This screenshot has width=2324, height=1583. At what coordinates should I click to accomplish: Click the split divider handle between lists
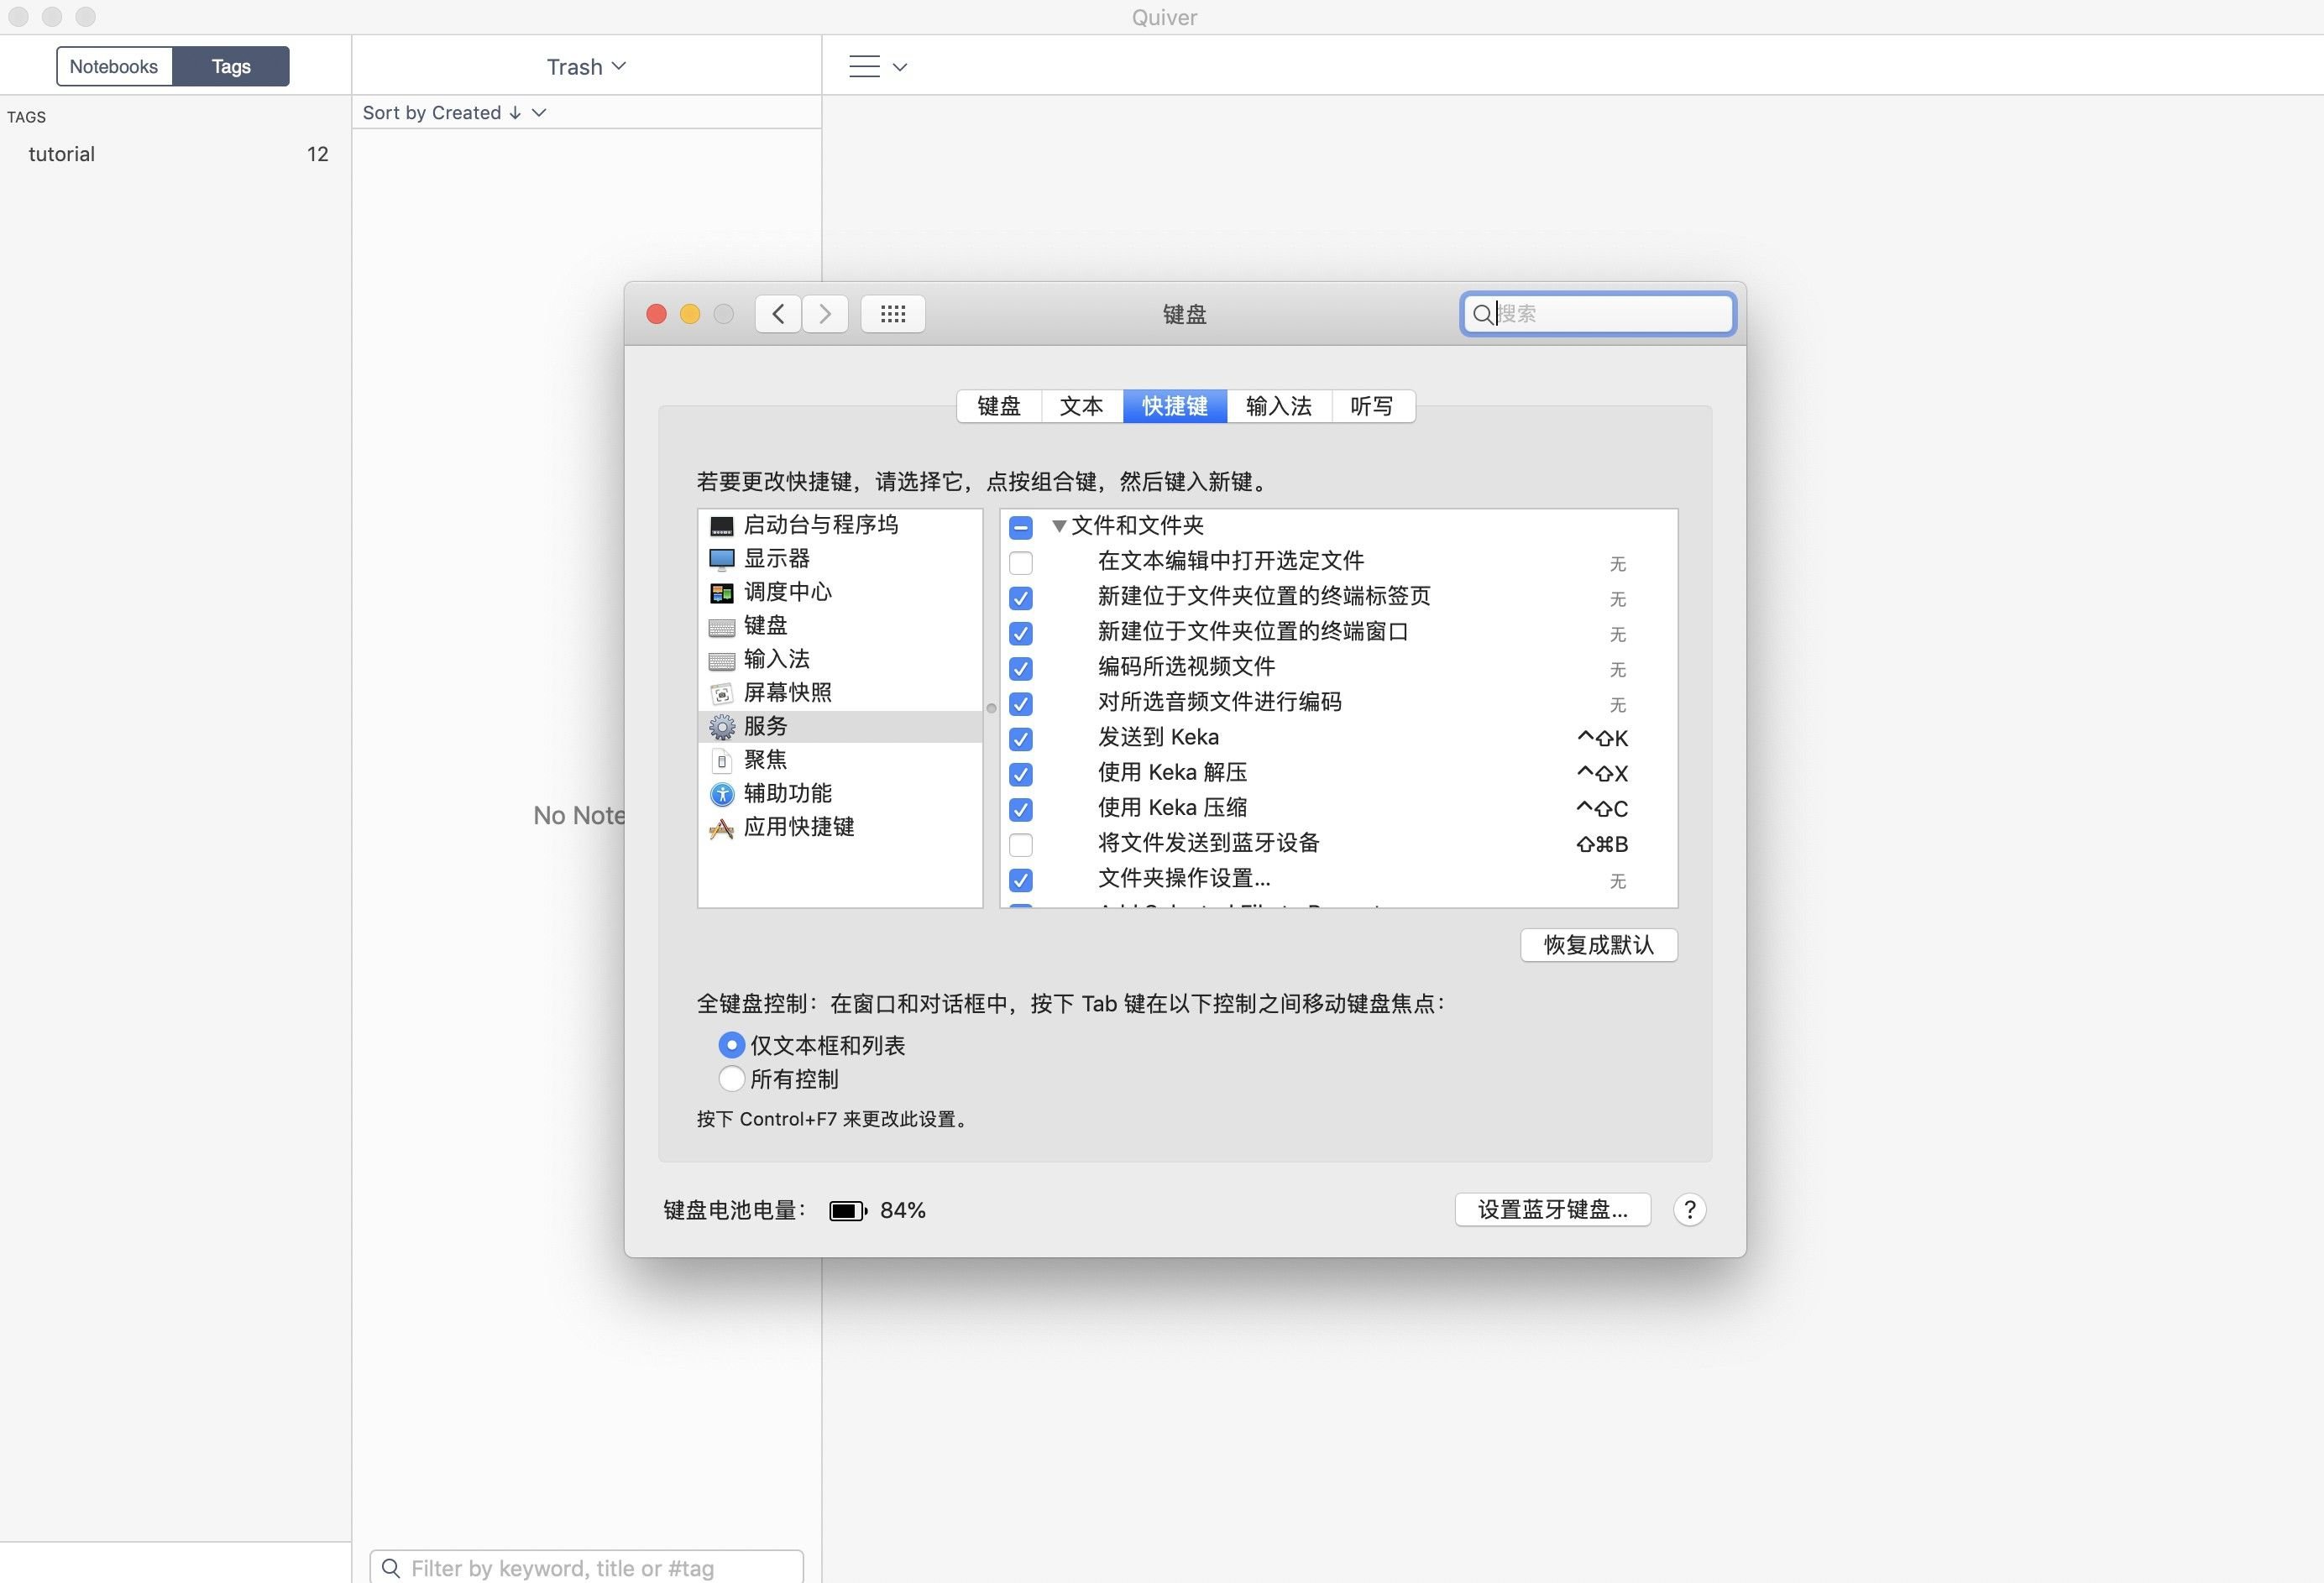tap(991, 708)
